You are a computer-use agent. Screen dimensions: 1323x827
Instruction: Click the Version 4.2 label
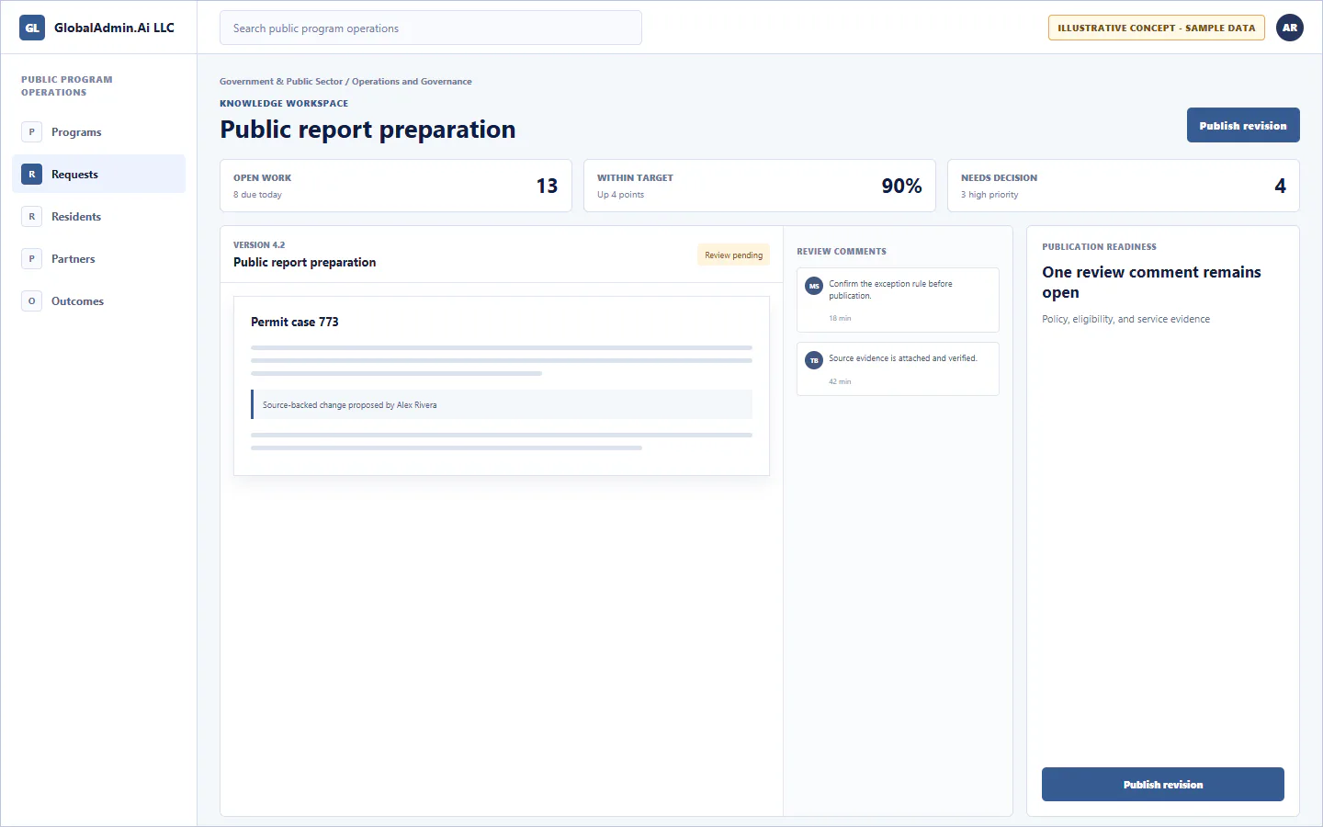pos(259,244)
